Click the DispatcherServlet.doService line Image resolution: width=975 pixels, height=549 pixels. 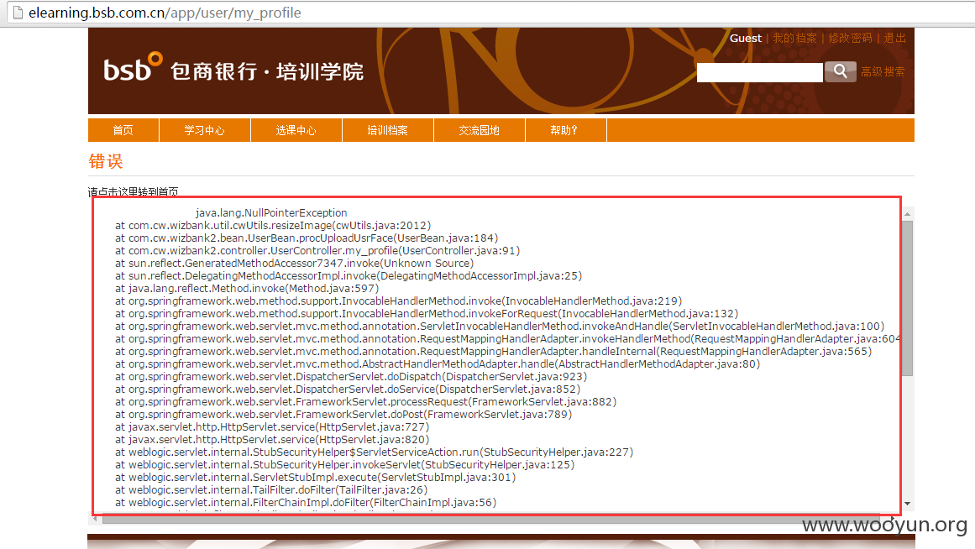click(x=348, y=390)
